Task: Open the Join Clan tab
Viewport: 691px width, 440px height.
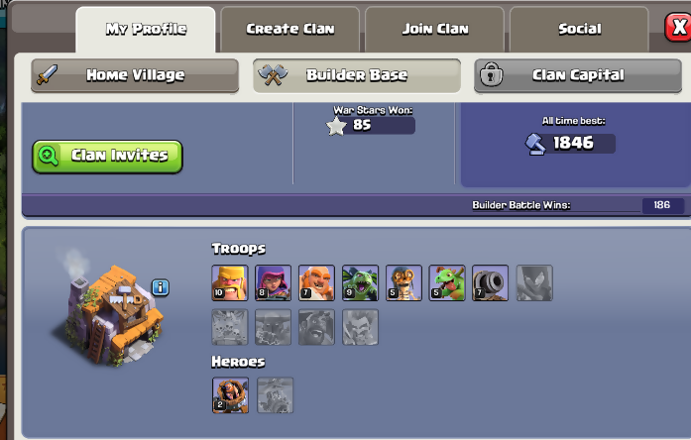Action: coord(435,30)
